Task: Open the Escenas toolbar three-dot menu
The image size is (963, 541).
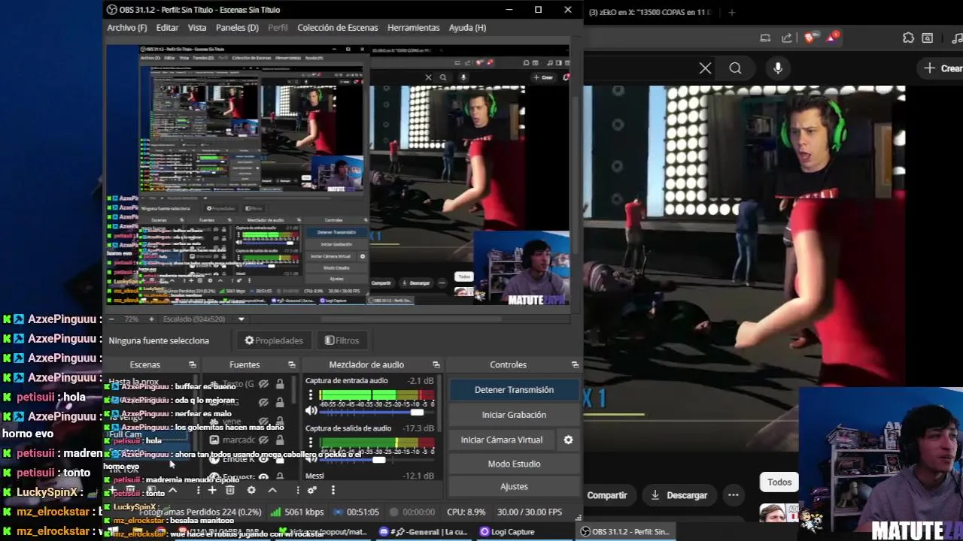Action: 198,490
